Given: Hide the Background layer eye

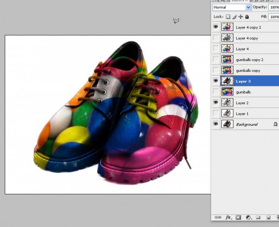Looking at the screenshot, I should pyautogui.click(x=216, y=124).
